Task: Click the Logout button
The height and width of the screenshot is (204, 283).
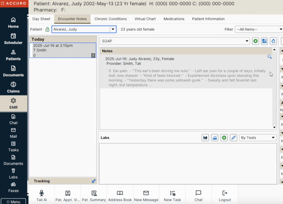Action: [224, 196]
